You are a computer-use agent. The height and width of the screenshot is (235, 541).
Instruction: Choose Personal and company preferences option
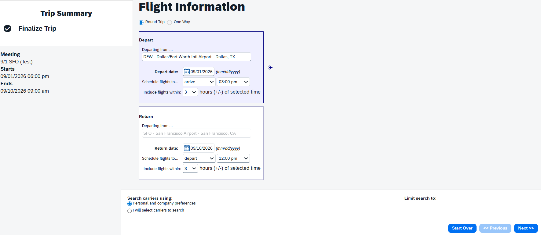point(130,204)
